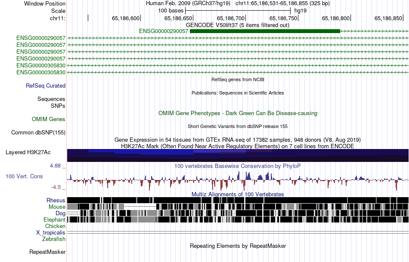
Task: Open the GENCODE V50lift37 track title
Action: (238, 25)
